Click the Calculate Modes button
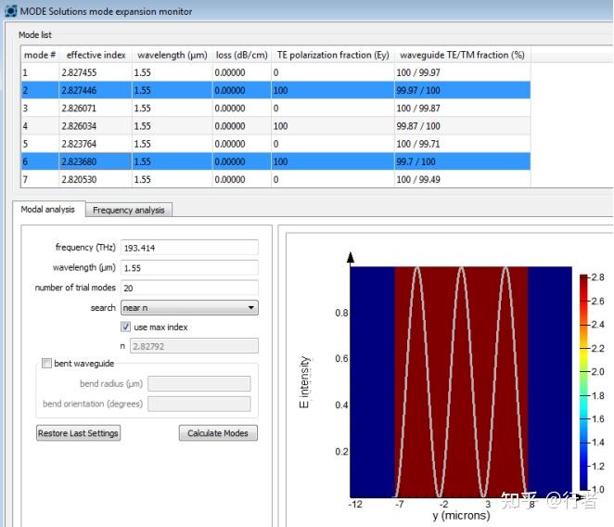Image resolution: width=614 pixels, height=527 pixels. coord(217,433)
